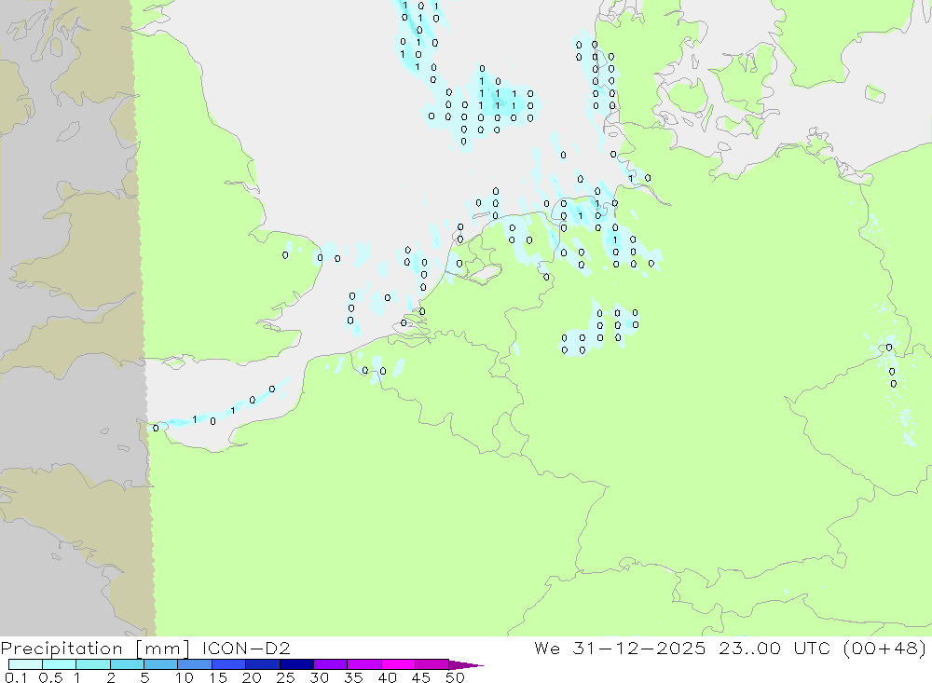Click the '50' legend scale value
The width and height of the screenshot is (932, 683).
click(455, 677)
